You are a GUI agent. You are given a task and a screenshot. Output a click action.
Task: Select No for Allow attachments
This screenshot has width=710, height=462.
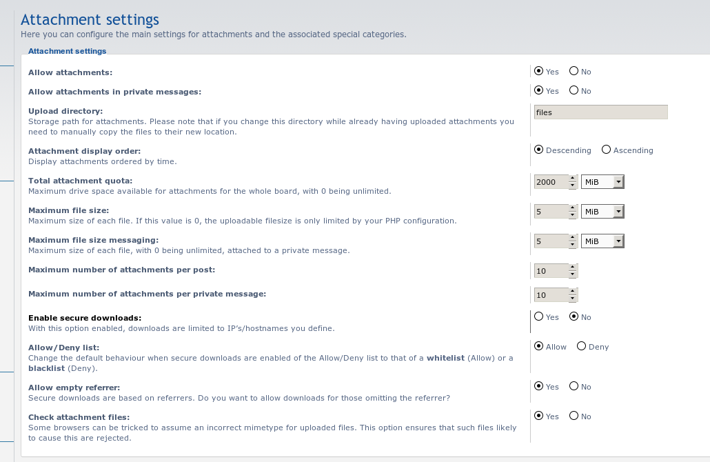[574, 71]
